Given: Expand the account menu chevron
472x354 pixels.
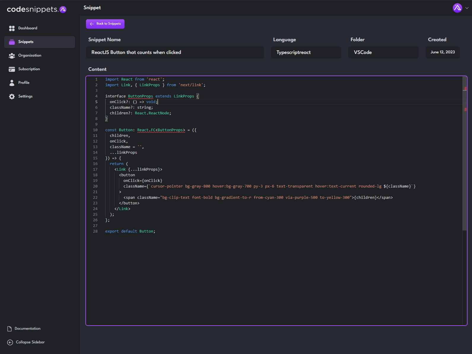Looking at the screenshot, I should coord(467,8).
